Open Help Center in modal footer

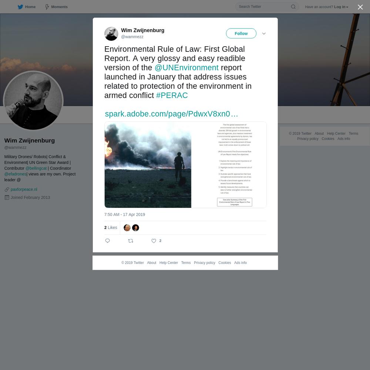click(x=168, y=263)
